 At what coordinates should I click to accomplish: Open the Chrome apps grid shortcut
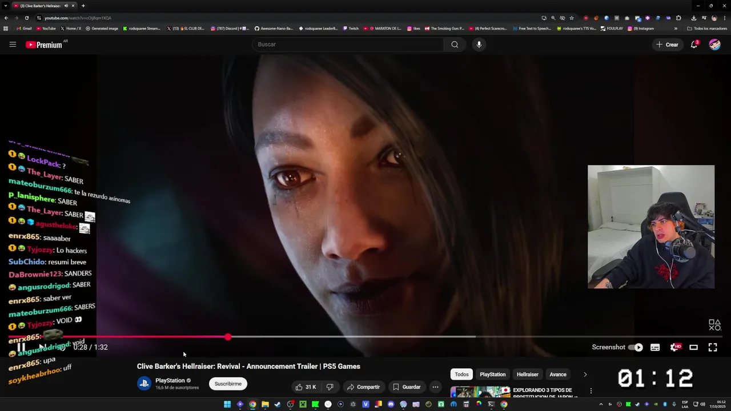[6, 29]
